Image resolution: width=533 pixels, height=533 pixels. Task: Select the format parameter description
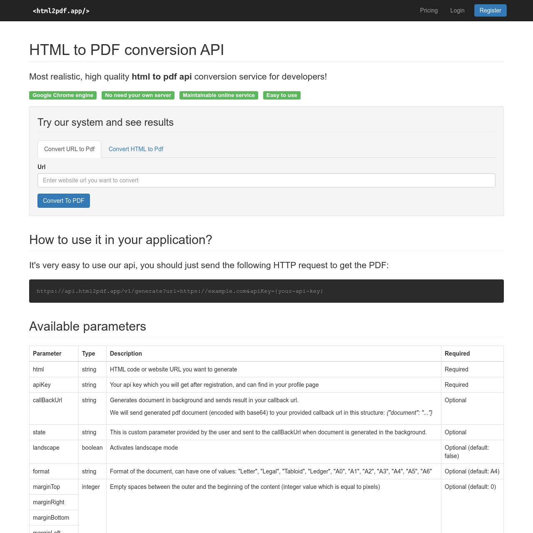271,471
